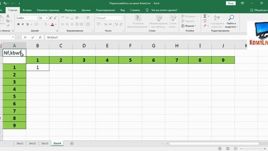Screen dimensions: 268x151
Task: Open the Вид ribbon tab
Action: pos(123,10)
